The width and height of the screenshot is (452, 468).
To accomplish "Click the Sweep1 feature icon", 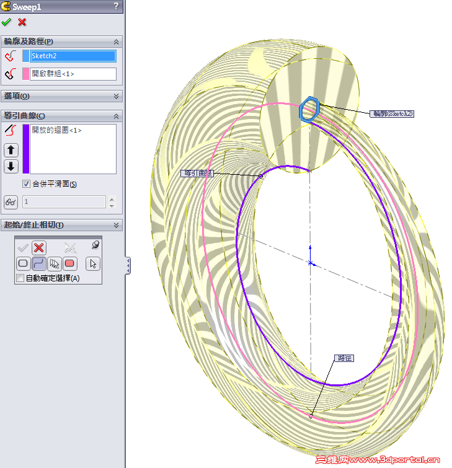I will pyautogui.click(x=6, y=6).
